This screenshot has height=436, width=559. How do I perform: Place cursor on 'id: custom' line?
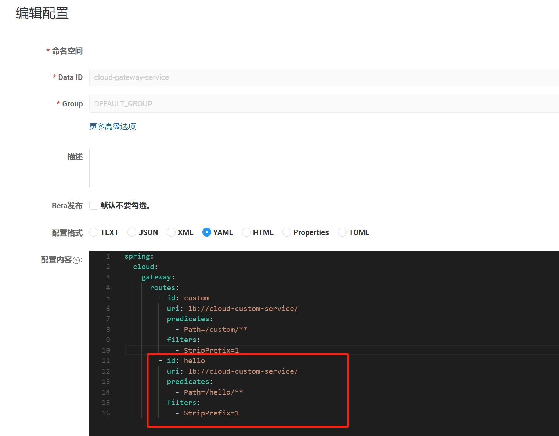[x=188, y=298]
